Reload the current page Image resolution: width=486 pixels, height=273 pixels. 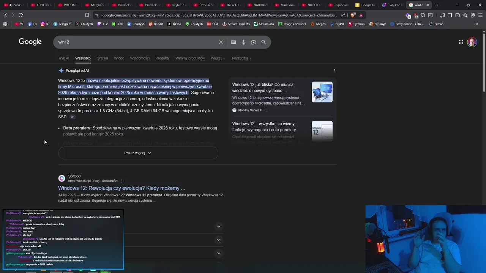[x=21, y=15]
